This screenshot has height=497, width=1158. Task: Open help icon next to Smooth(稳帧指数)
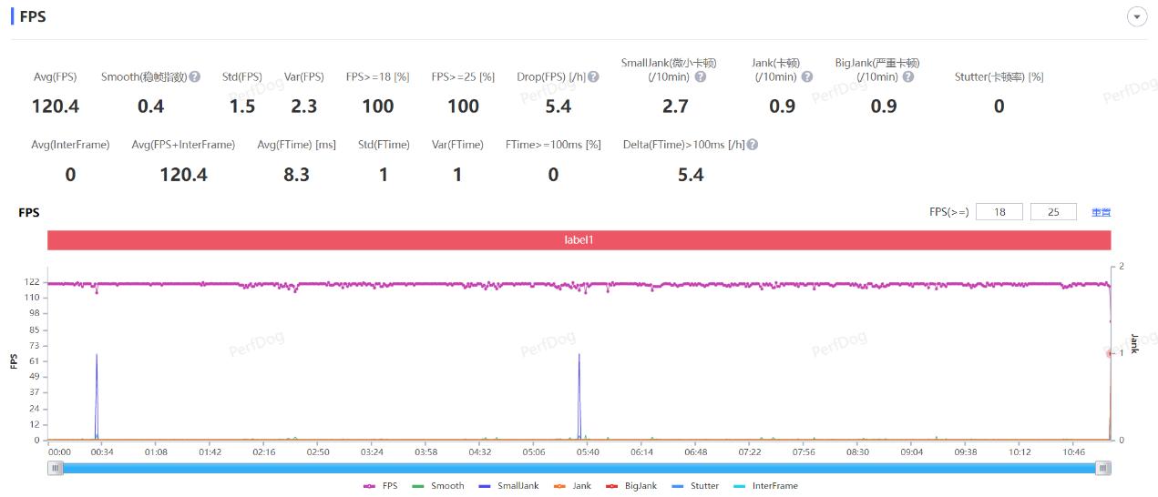click(195, 77)
